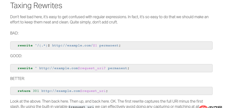Click the BETTER return 301 code block

click(x=111, y=91)
